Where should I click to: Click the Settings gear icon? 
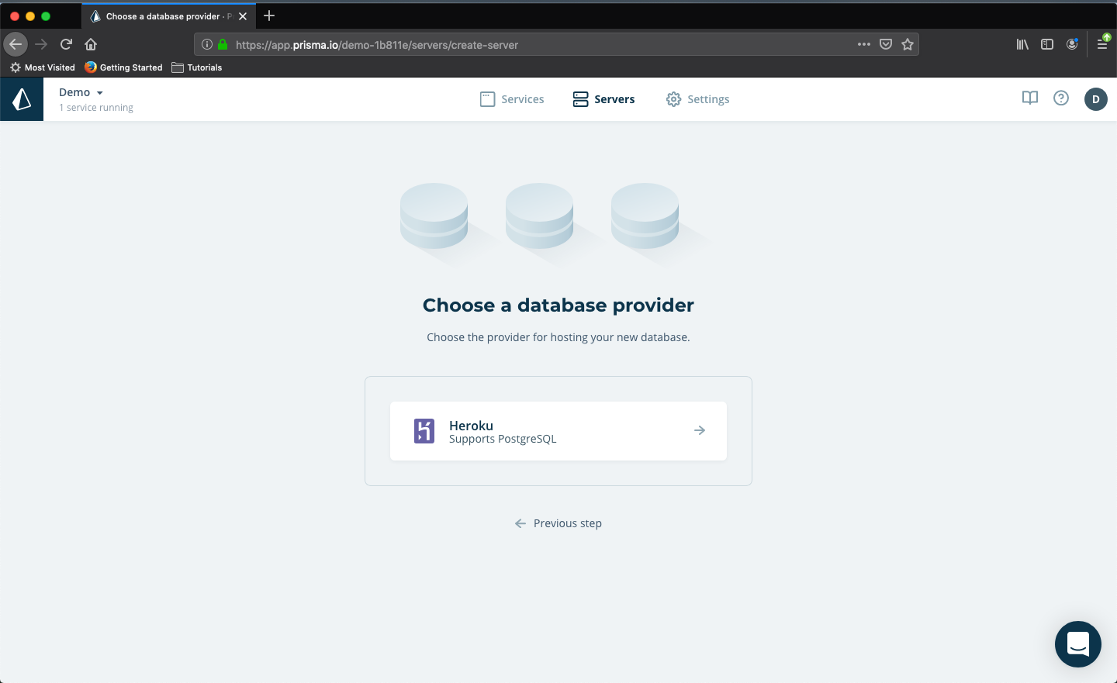tap(673, 99)
